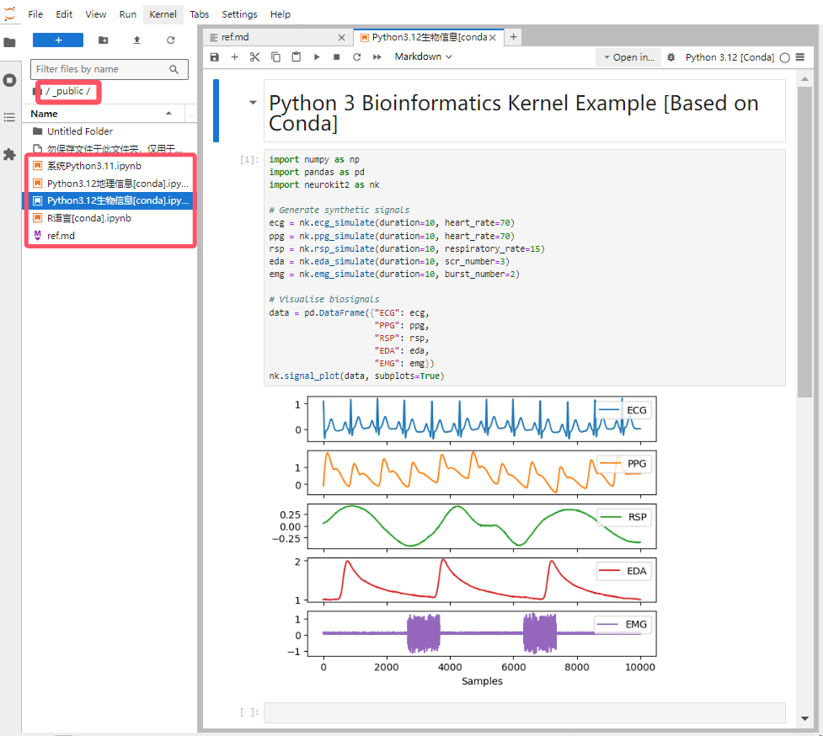The height and width of the screenshot is (736, 823).
Task: Open the Settings menu
Action: 239,14
